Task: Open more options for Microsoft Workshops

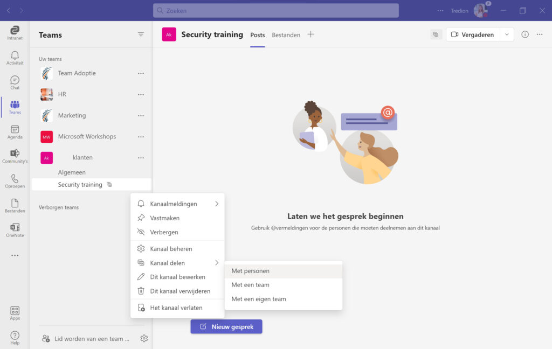Action: pos(141,136)
